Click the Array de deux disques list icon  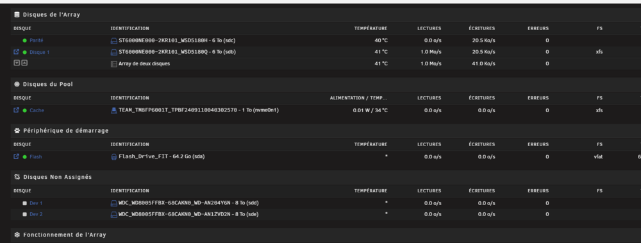[114, 64]
